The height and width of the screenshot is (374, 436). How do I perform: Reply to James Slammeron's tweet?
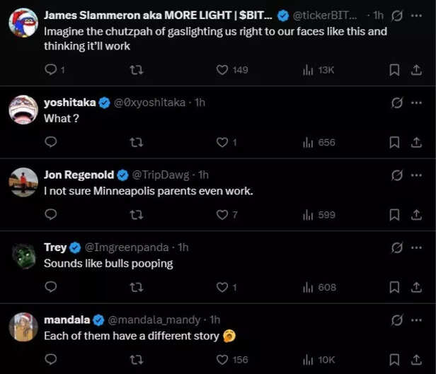51,69
